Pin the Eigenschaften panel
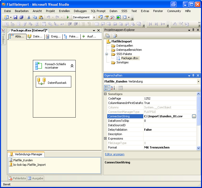 193,75
